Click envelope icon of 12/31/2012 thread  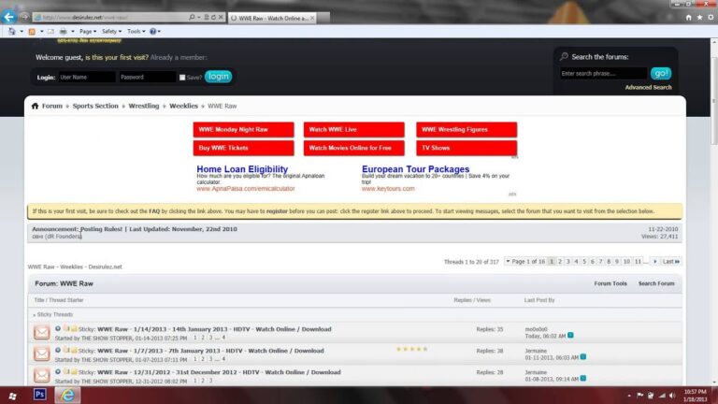[x=42, y=375]
